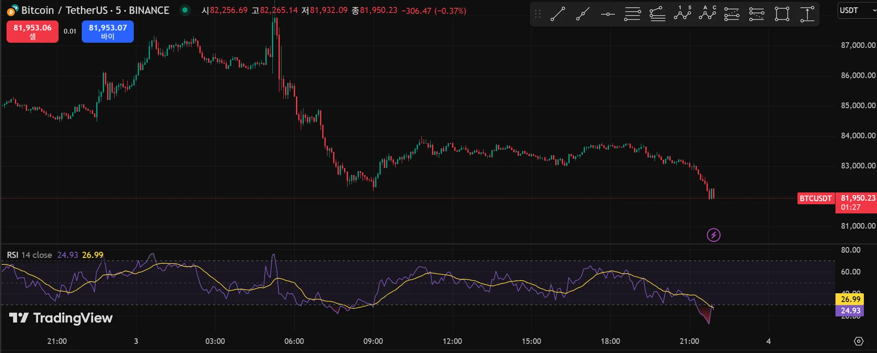Click the Bitcoin / TetherUS symbol title
Viewport: 877px width, 353px height.
[95, 10]
